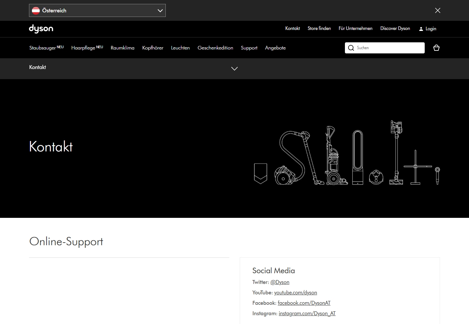Click the Store finden link

click(x=319, y=29)
